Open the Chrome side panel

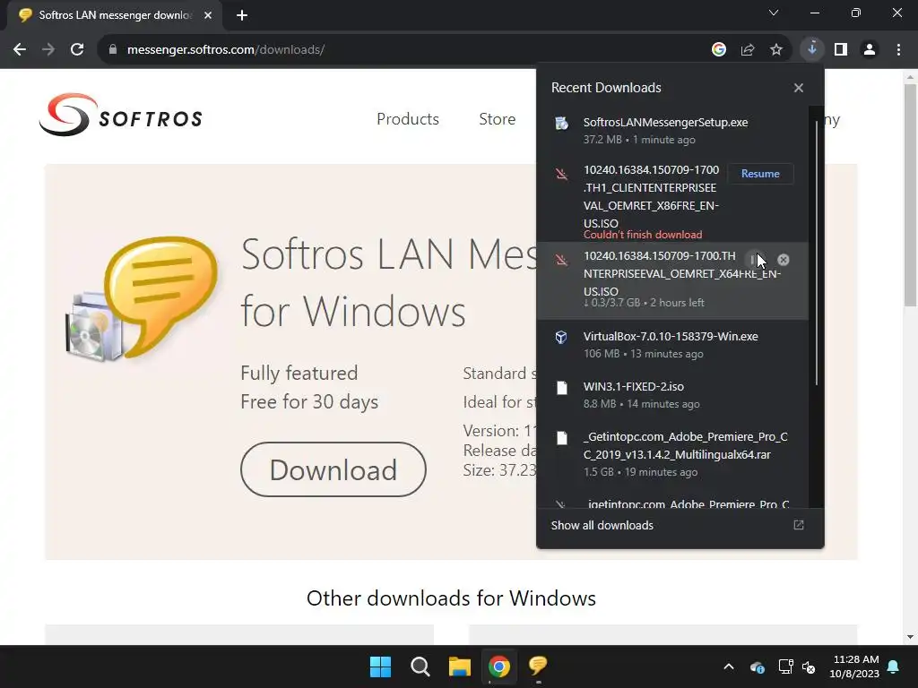pyautogui.click(x=841, y=50)
